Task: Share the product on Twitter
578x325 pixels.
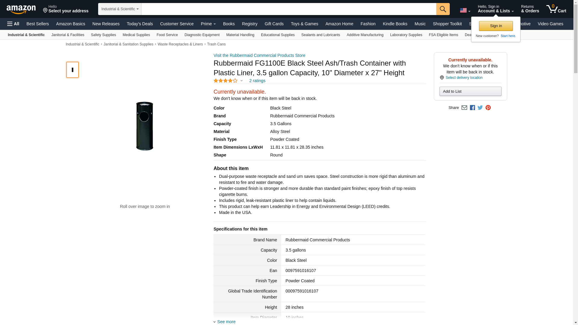Action: tap(480, 108)
